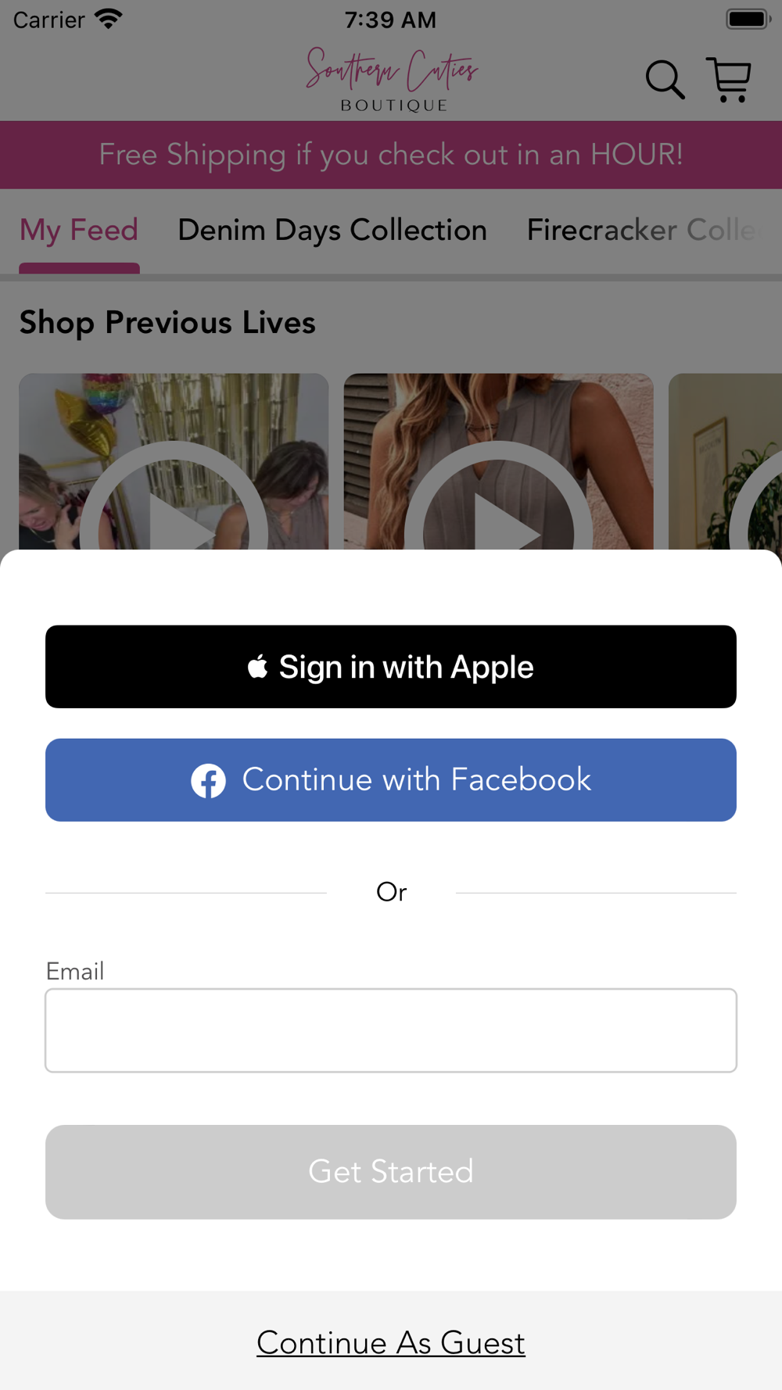Tap the Apple logo in sign-in button
The width and height of the screenshot is (782, 1390).
(x=258, y=666)
